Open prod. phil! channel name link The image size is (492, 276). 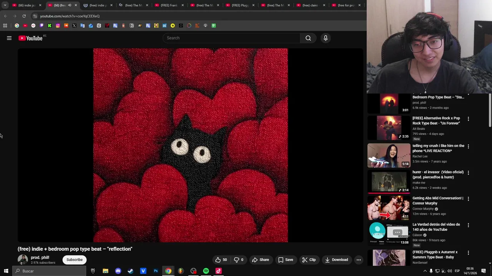(40, 257)
